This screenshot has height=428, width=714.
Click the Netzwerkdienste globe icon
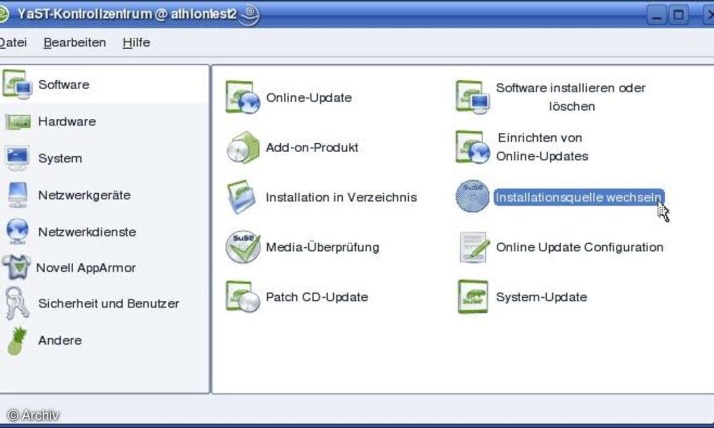pyautogui.click(x=17, y=231)
